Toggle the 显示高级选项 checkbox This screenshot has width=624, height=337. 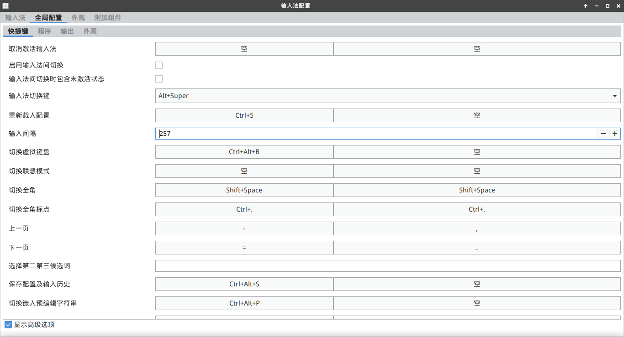[8, 325]
